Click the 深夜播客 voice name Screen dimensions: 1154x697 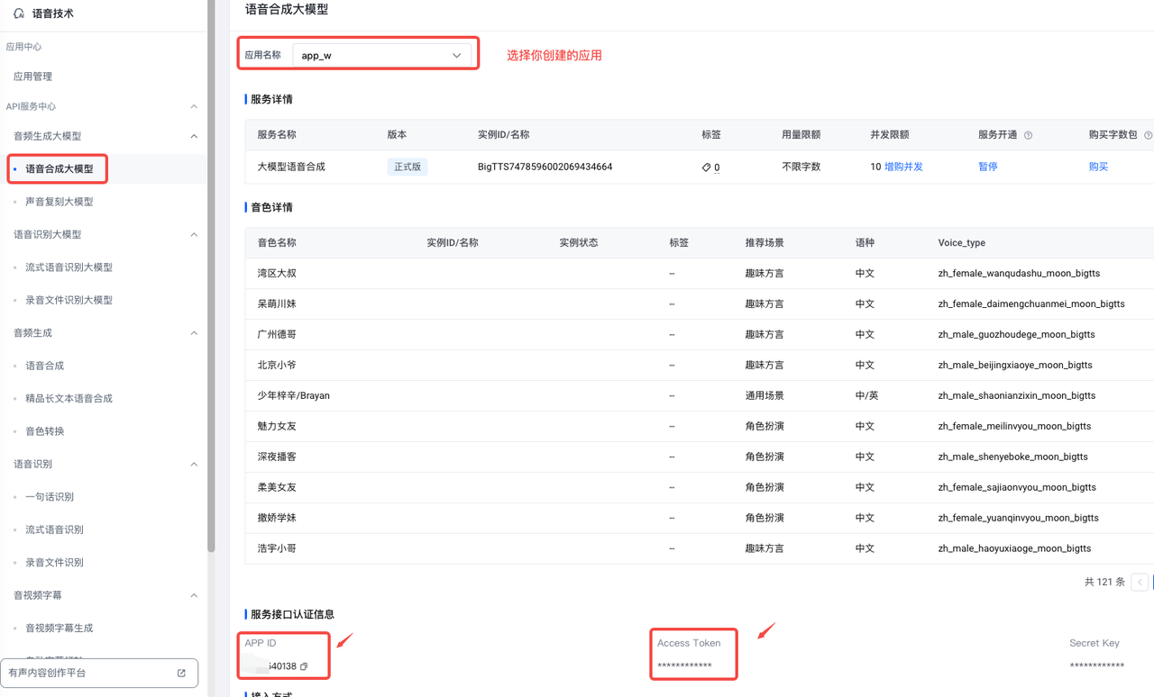[x=277, y=457]
